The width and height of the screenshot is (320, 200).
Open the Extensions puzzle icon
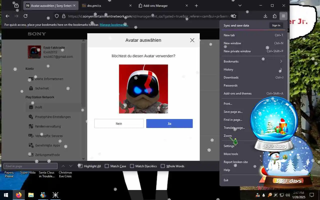pos(274,16)
